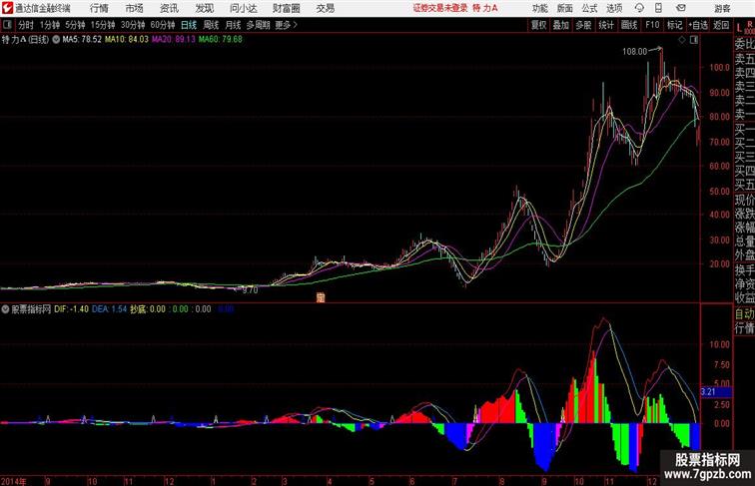Click the 叠加 overlay button
Screen dimensions: 755x486
coord(561,25)
